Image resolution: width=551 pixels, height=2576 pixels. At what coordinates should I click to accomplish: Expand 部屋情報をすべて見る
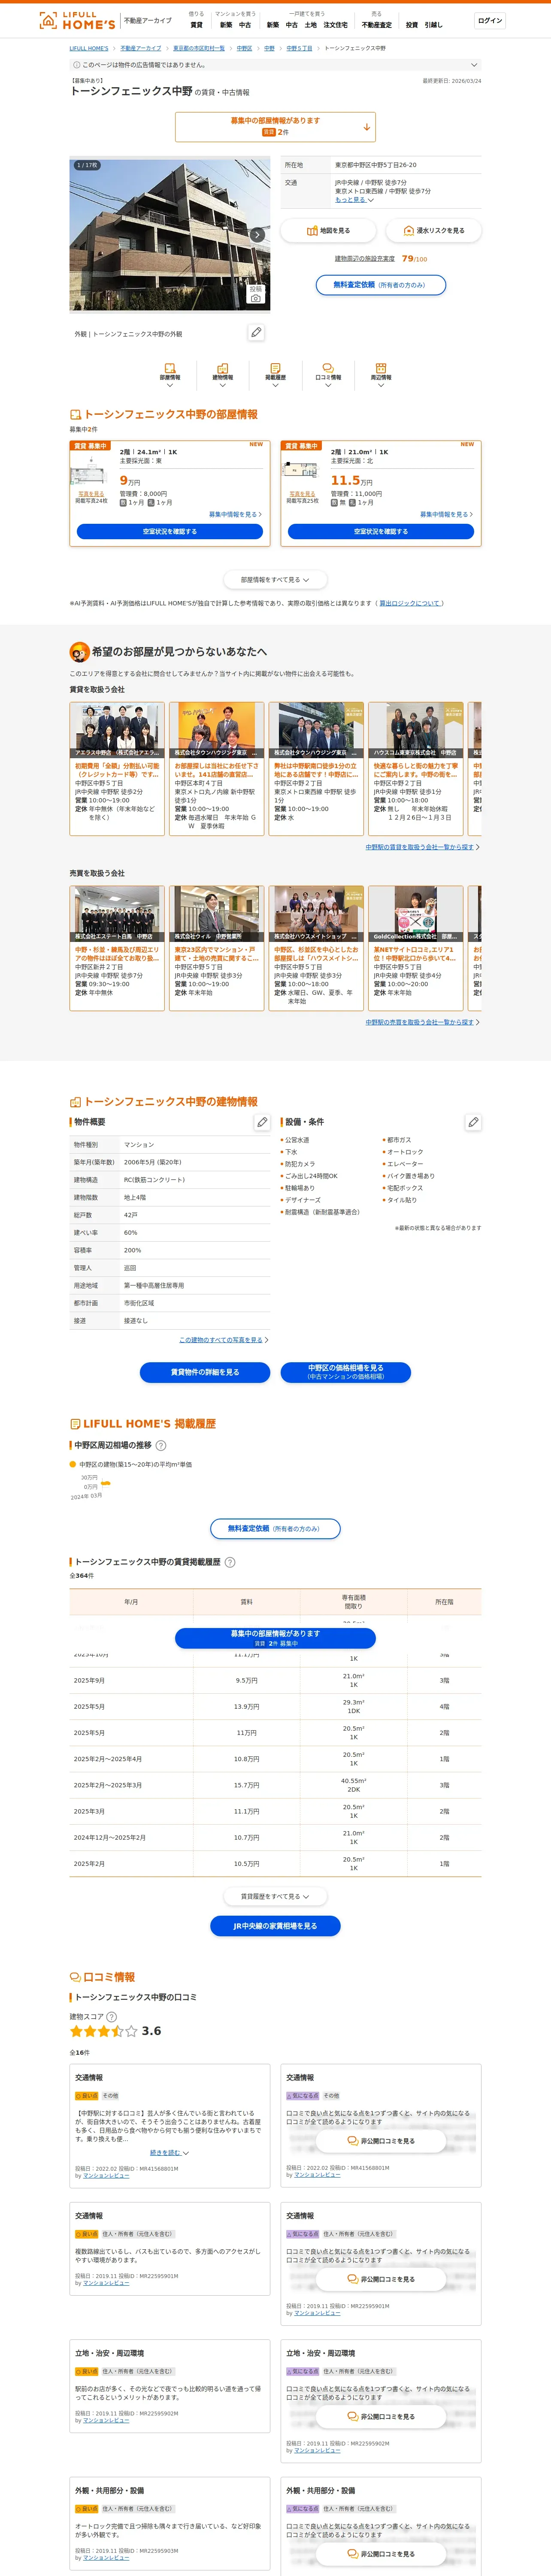[x=275, y=580]
